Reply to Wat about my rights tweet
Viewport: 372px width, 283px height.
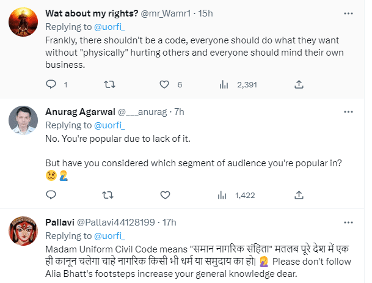[51, 84]
